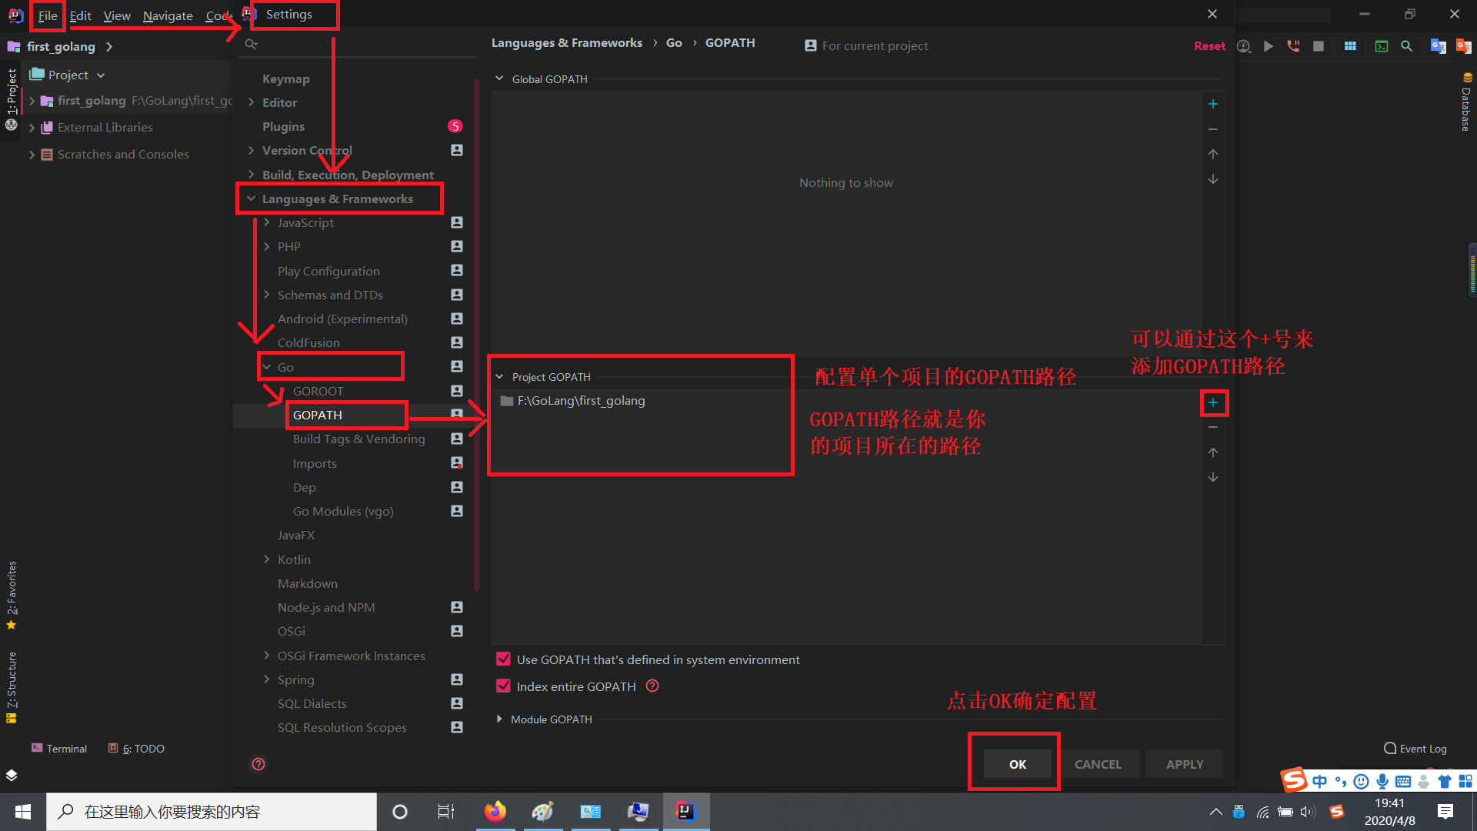Move Project GOPATH entry down
Image resolution: width=1477 pixels, height=831 pixels.
coord(1213,477)
